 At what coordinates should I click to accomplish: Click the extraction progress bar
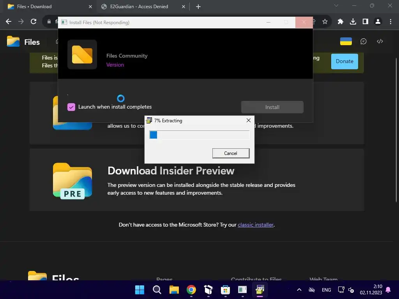tap(199, 135)
